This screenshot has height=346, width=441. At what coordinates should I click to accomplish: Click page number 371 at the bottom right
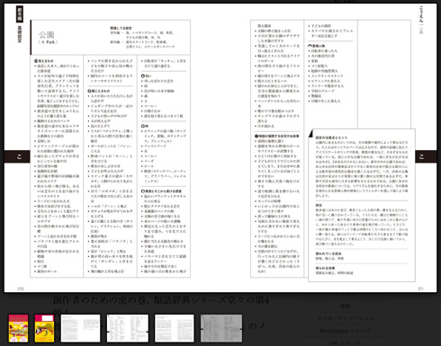pos(420,288)
